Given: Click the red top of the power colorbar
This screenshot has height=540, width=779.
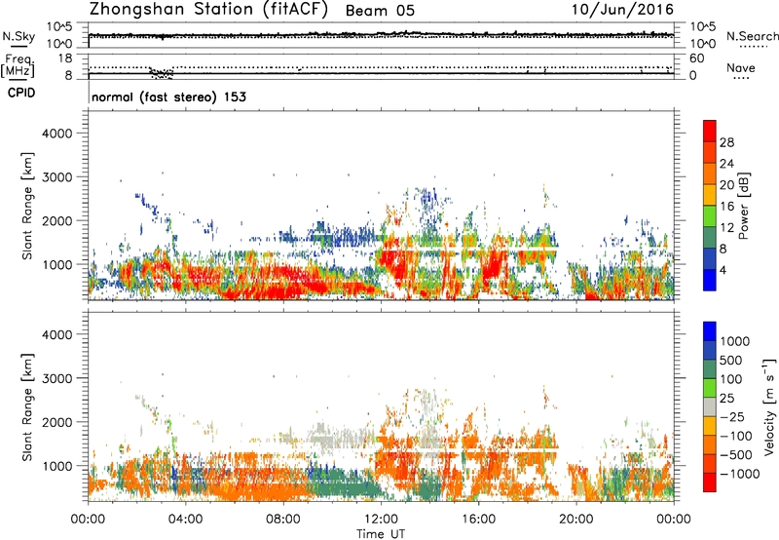Looking at the screenshot, I should coord(710,131).
